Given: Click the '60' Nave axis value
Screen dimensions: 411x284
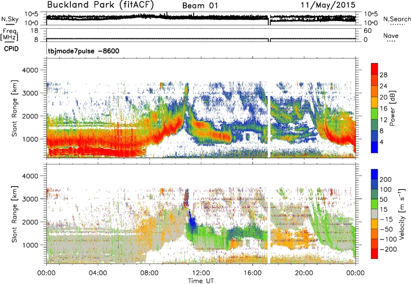Looking at the screenshot, I should [x=367, y=31].
